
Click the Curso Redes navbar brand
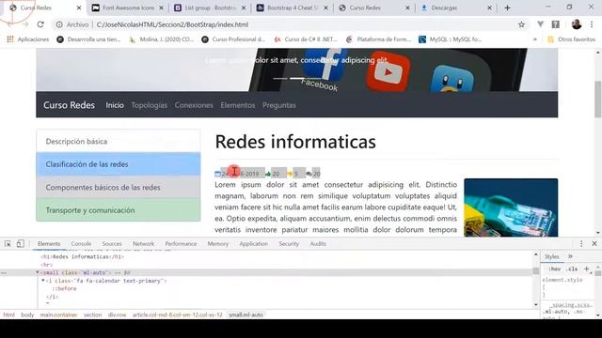click(69, 105)
